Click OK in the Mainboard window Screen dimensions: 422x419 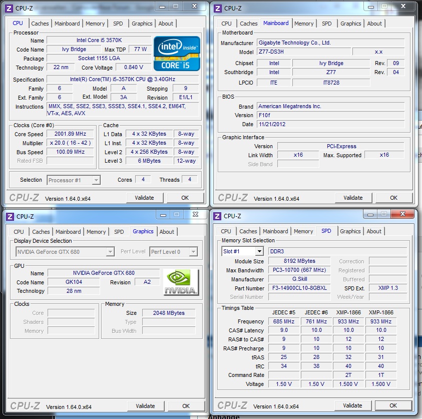coord(394,198)
